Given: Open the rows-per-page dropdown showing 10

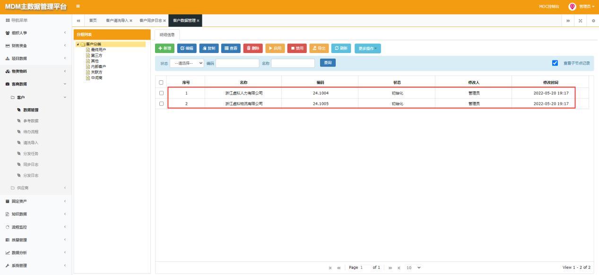Looking at the screenshot, I should (414, 267).
